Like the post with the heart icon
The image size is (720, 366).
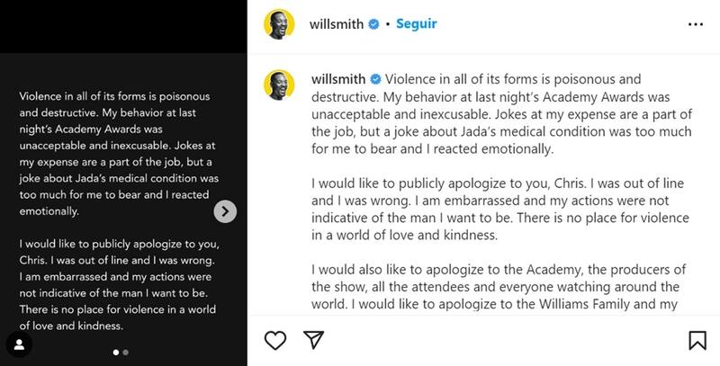[x=275, y=341]
